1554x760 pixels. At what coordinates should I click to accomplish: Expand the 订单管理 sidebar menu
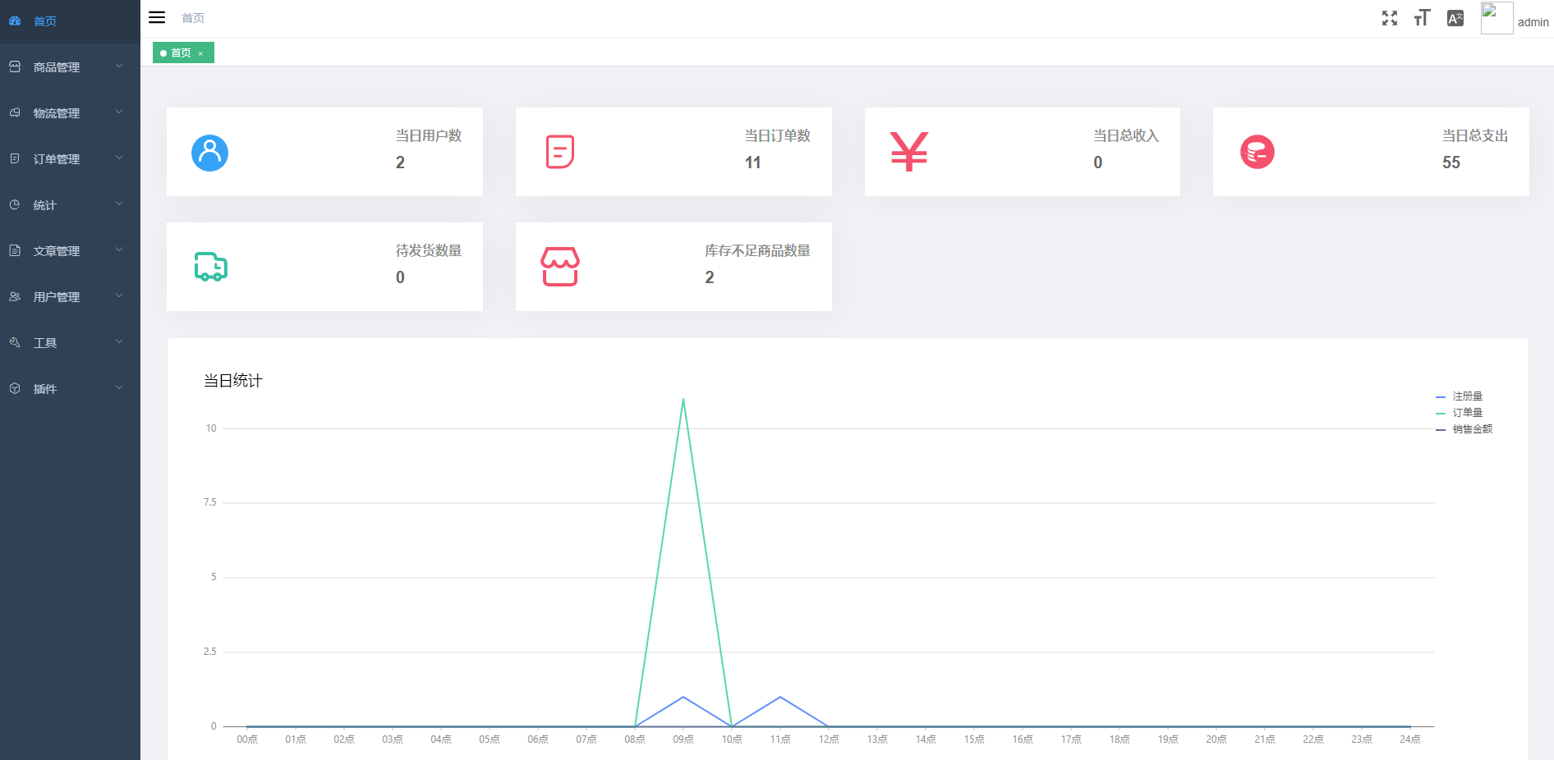click(69, 159)
